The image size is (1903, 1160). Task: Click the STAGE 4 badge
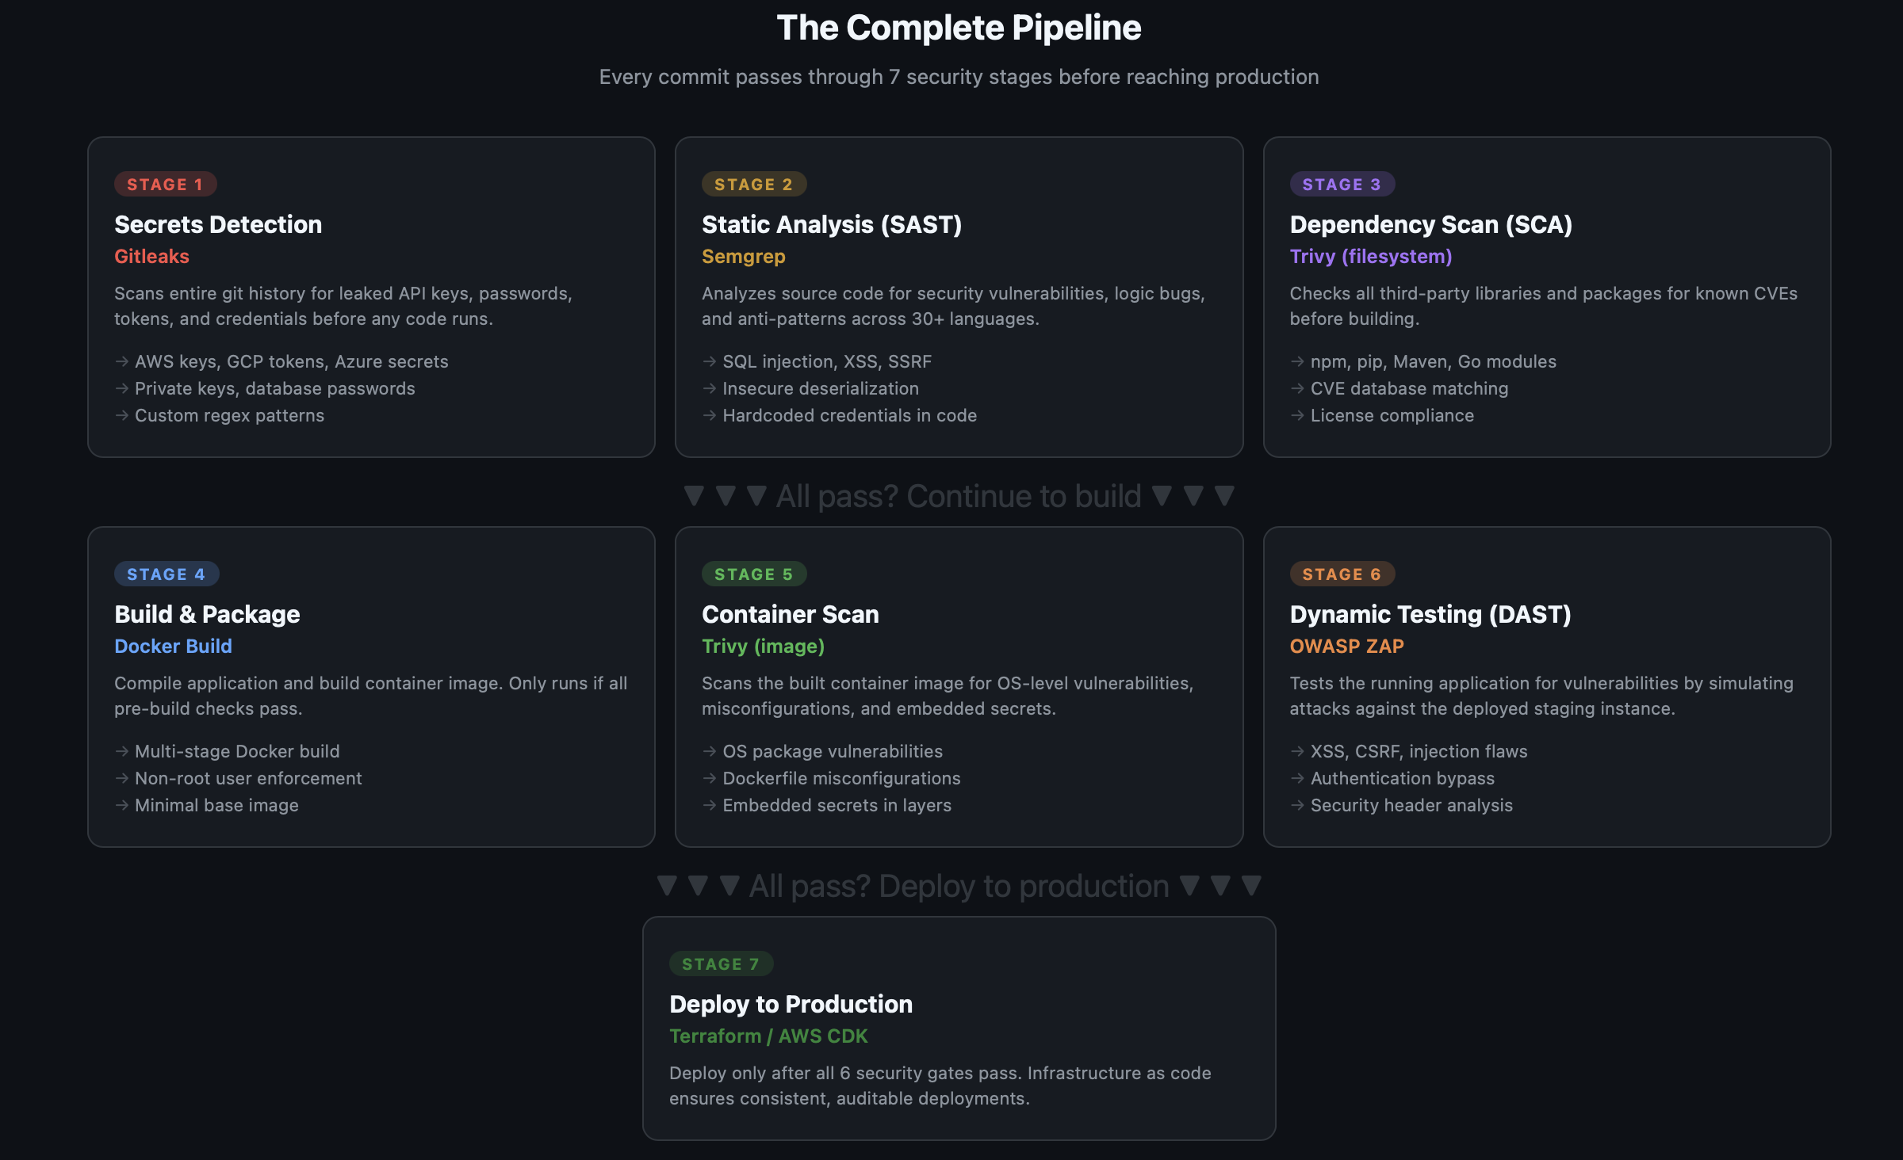[x=166, y=574]
